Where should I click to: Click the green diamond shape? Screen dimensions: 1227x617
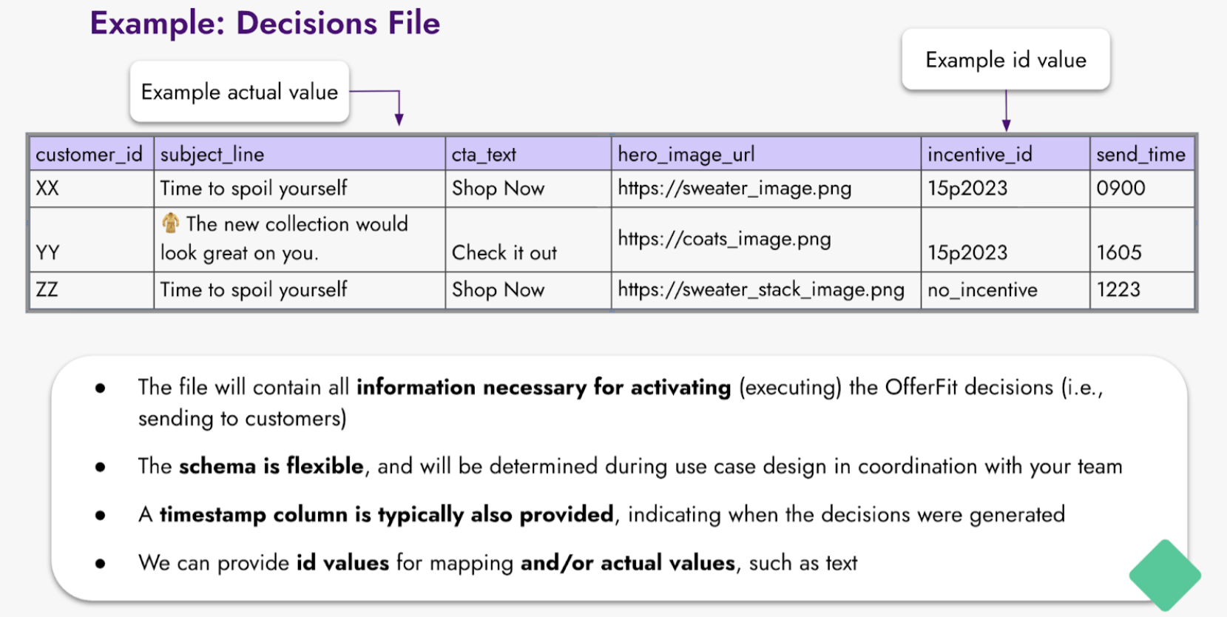(1164, 575)
